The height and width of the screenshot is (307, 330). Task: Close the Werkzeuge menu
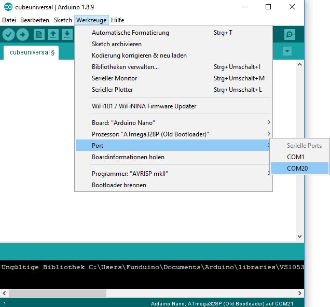91,20
